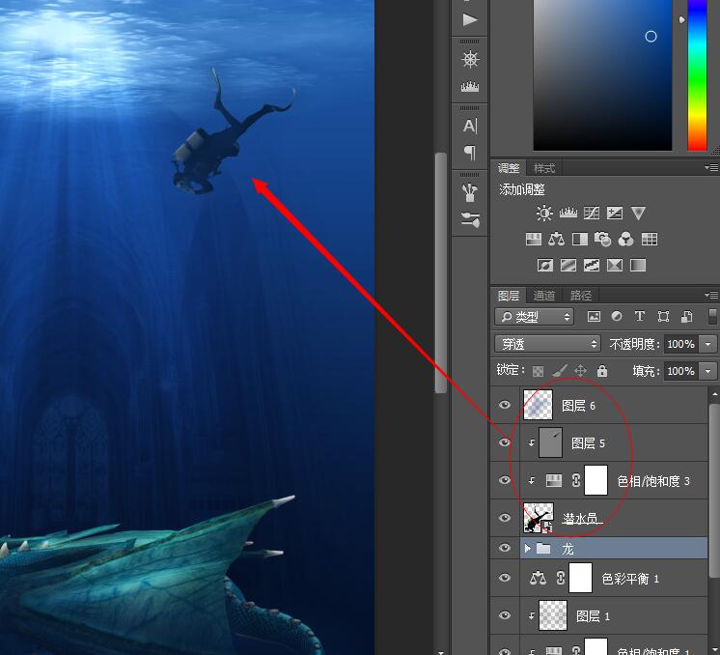Add a Photo Filter adjustment
The image size is (720, 655).
coord(603,239)
